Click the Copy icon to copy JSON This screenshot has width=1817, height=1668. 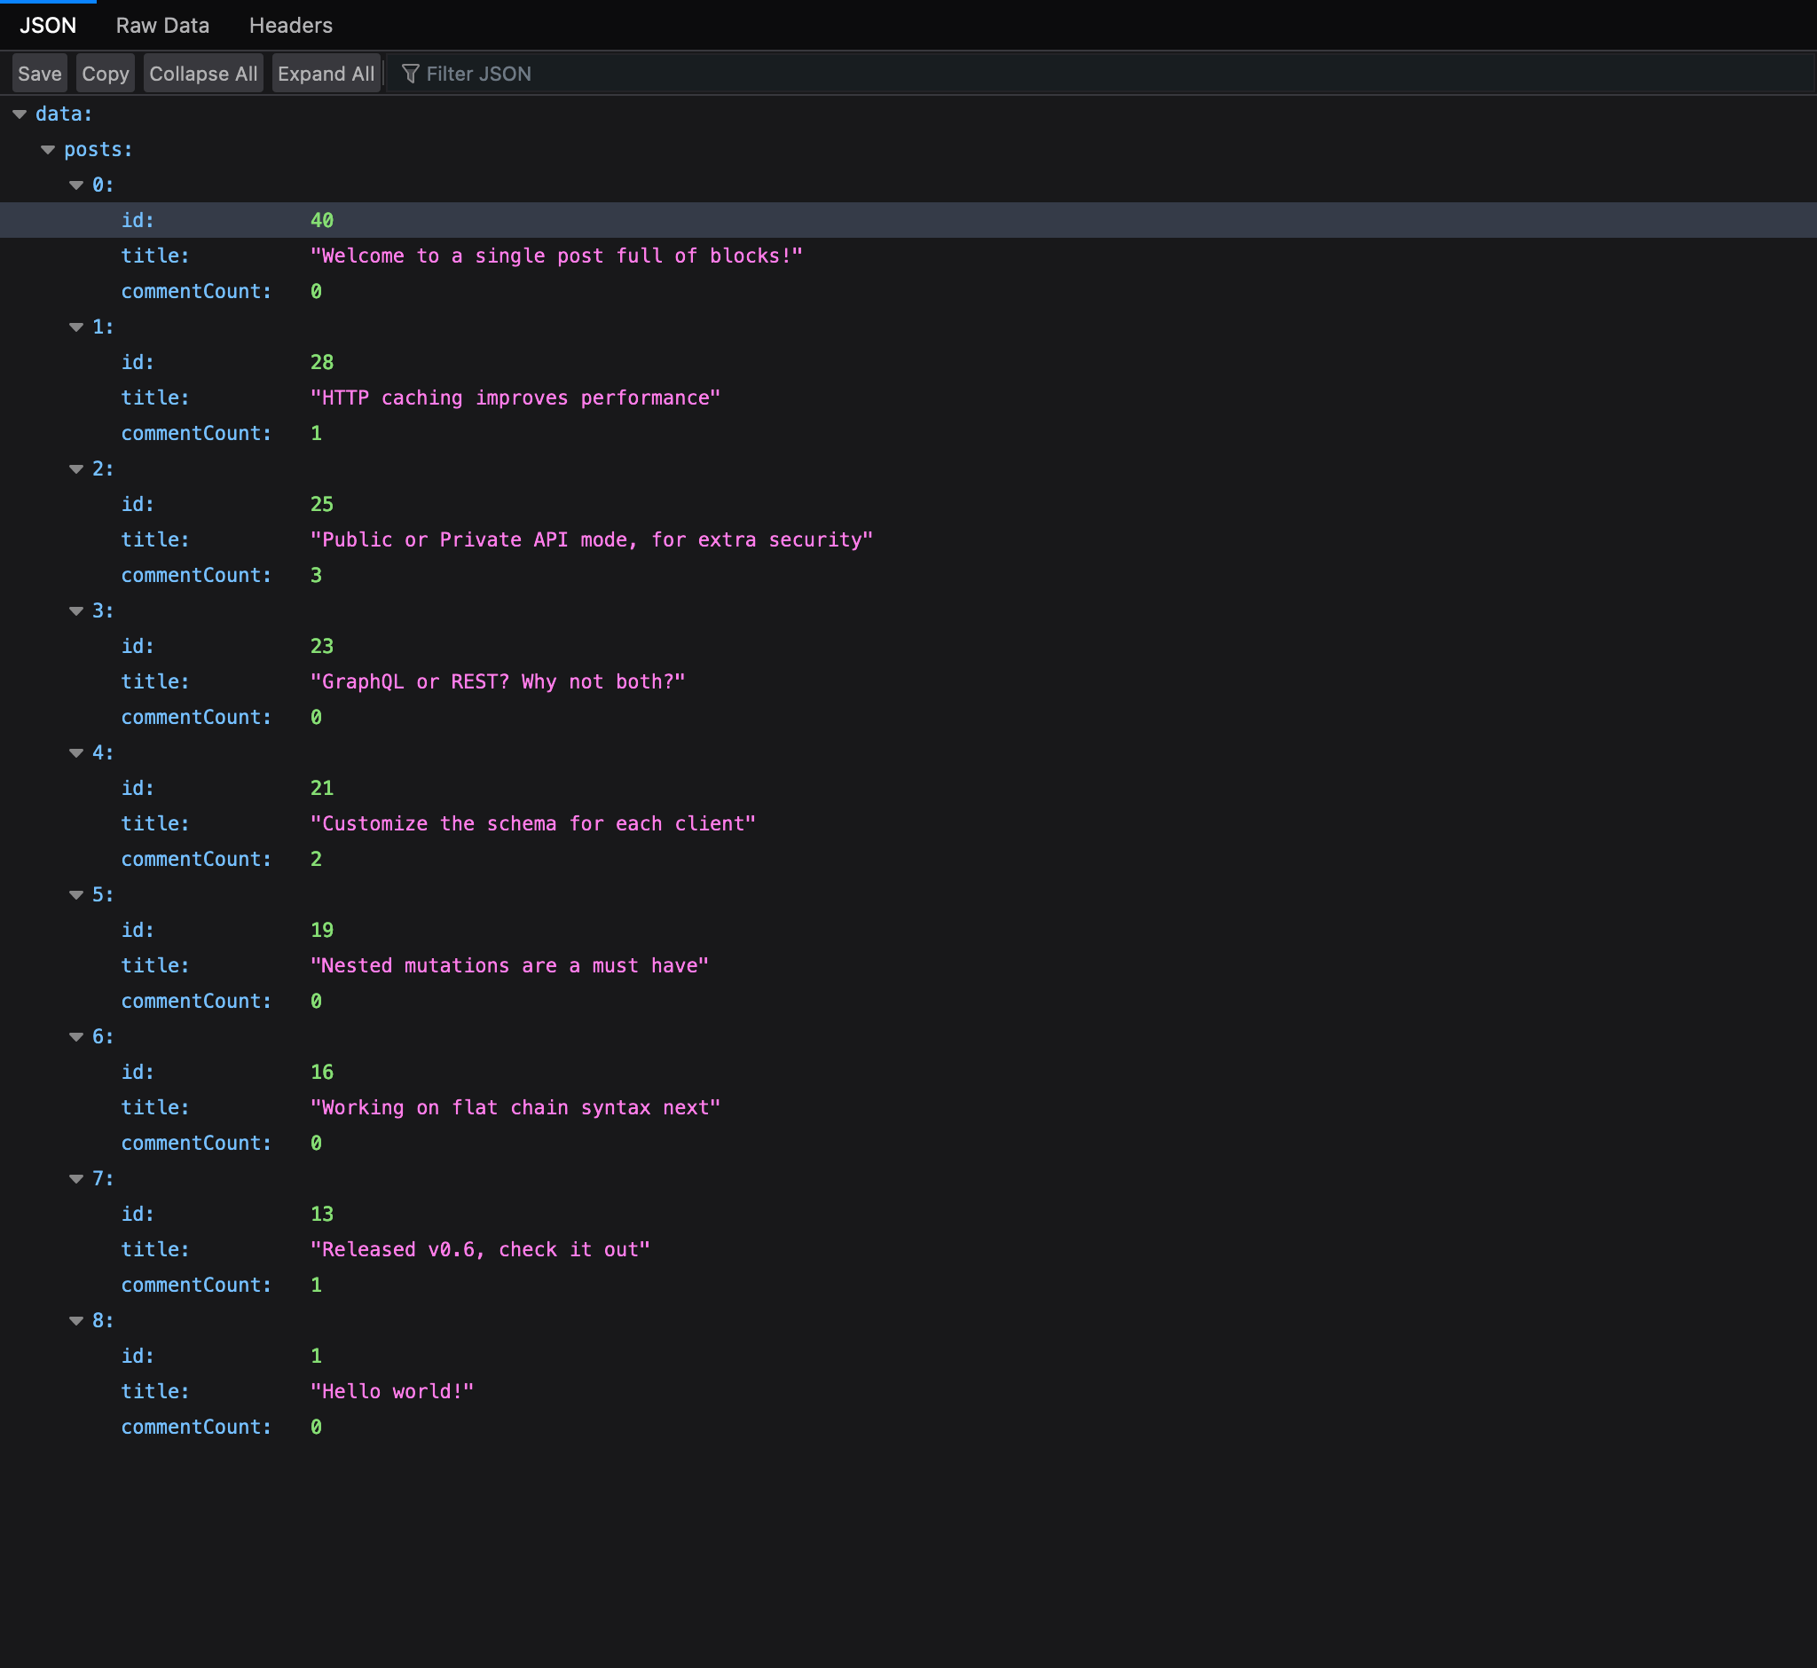point(105,75)
